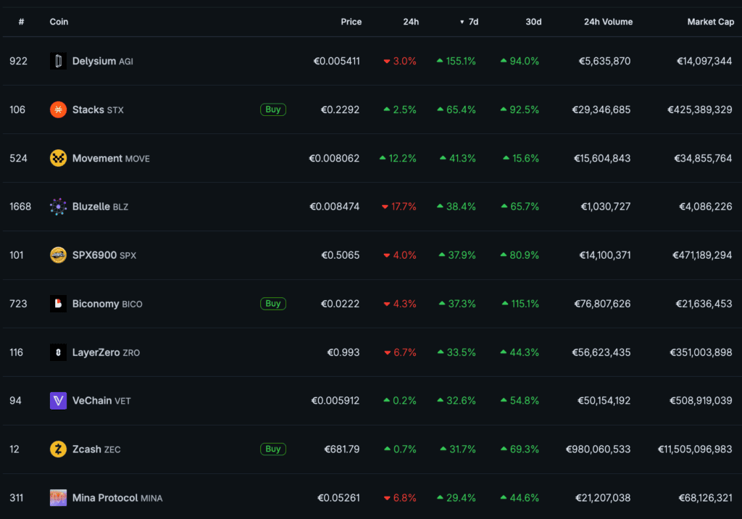Select the Movement yellow logo icon
The width and height of the screenshot is (742, 519).
[58, 158]
